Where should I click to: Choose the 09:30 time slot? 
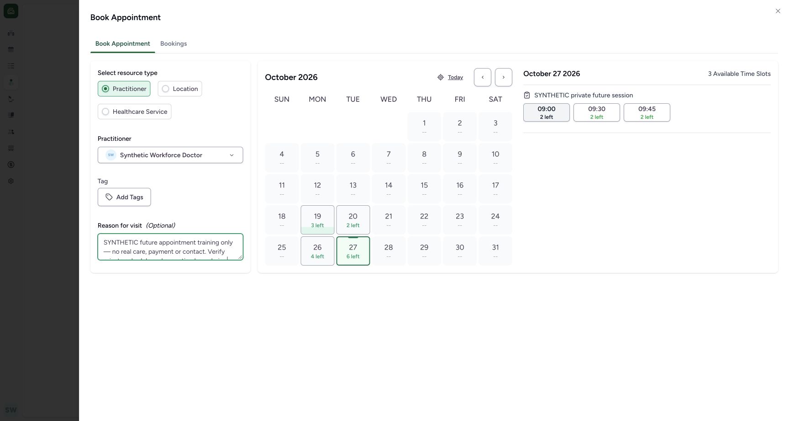[x=597, y=112]
